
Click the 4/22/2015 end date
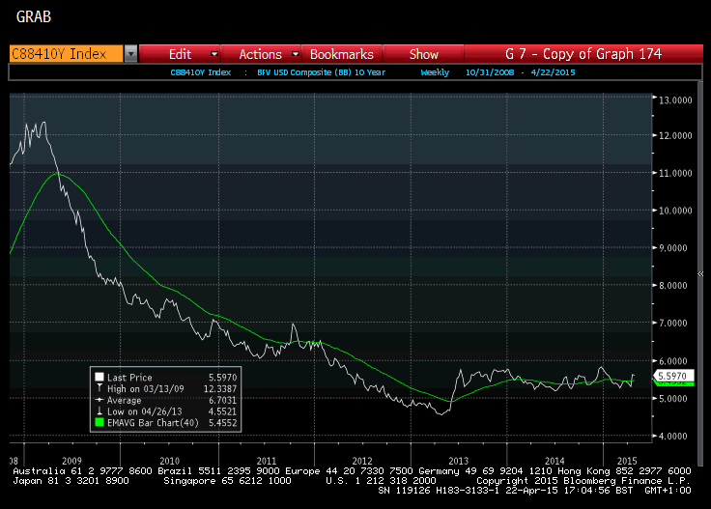tap(554, 72)
